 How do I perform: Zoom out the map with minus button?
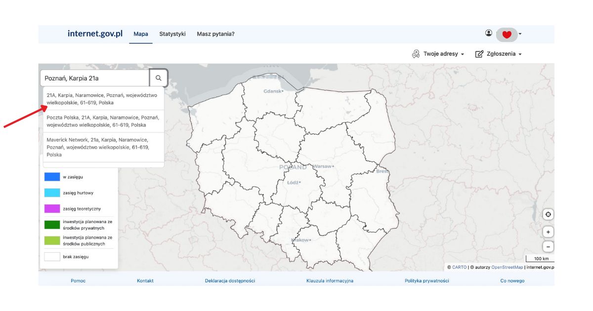click(x=548, y=246)
